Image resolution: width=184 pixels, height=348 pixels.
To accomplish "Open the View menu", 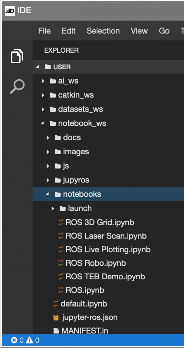I will 139,31.
